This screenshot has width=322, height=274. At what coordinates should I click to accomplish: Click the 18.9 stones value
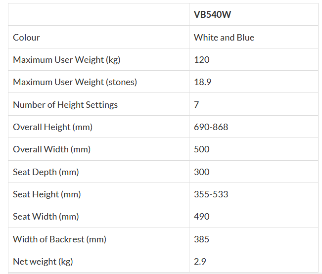pyautogui.click(x=203, y=82)
